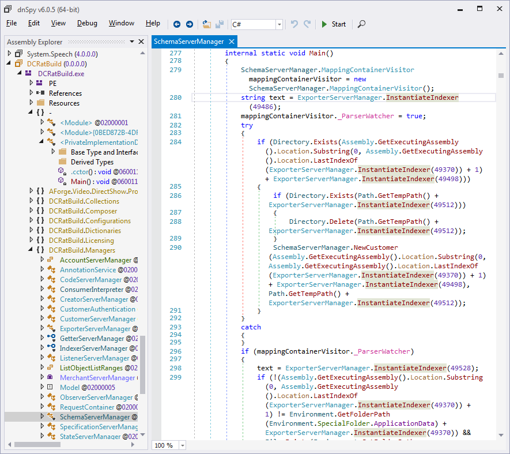This screenshot has height=454, width=510.
Task: Expand the References node
Action: 32,93
